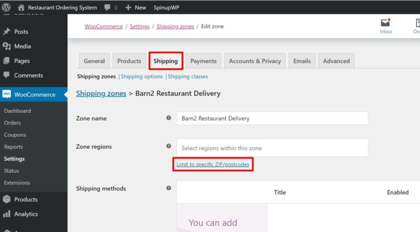Open the Zone regions selection box
The width and height of the screenshot is (420, 232).
pyautogui.click(x=272, y=148)
